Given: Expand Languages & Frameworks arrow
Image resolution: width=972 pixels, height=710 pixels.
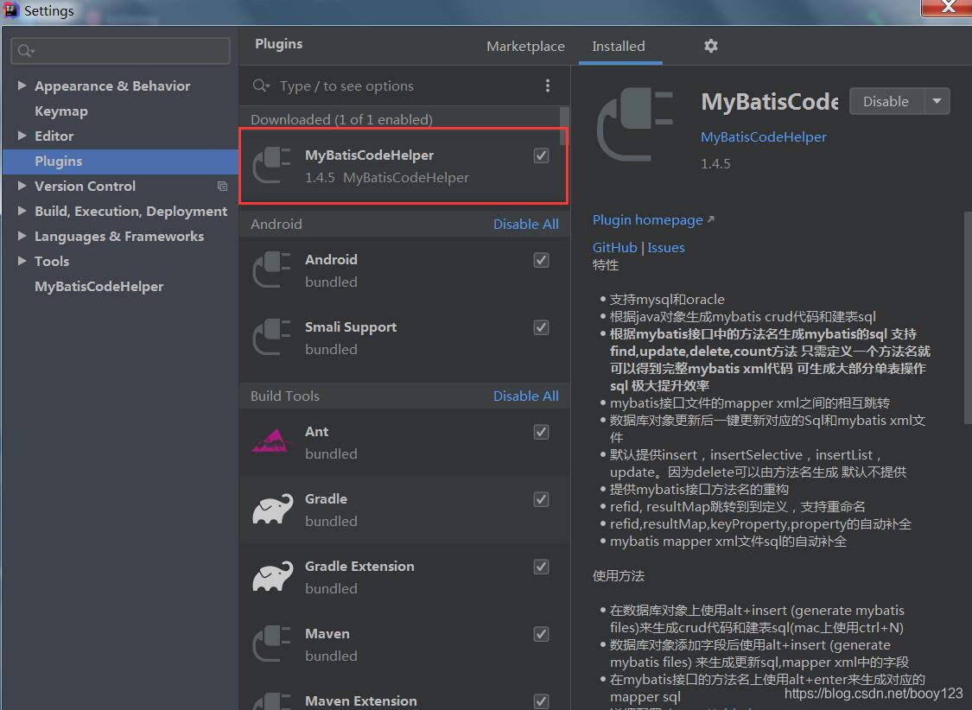Looking at the screenshot, I should pyautogui.click(x=22, y=236).
